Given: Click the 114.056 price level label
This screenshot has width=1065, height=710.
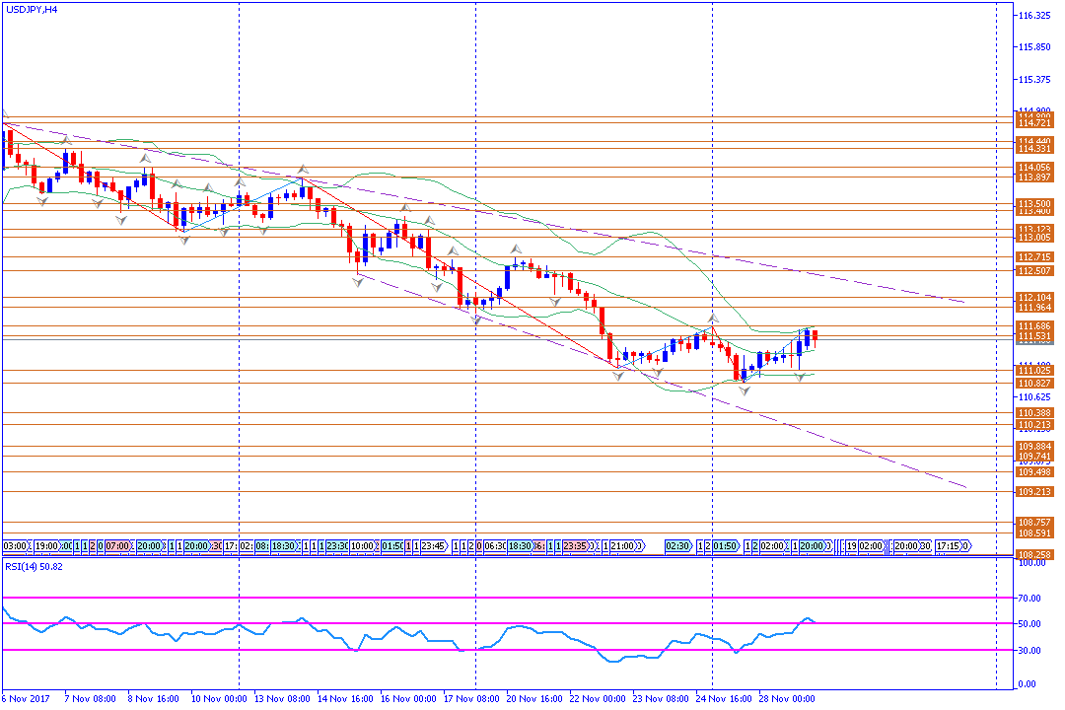Looking at the screenshot, I should click(x=1034, y=167).
